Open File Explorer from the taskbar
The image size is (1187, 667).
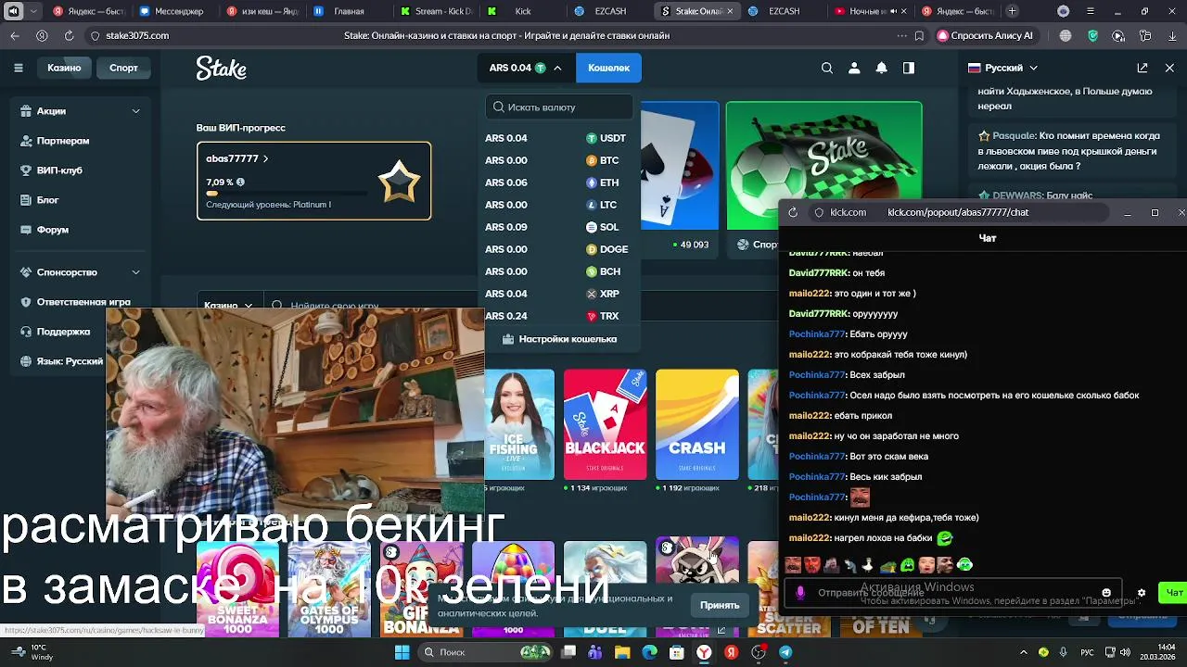pos(622,652)
